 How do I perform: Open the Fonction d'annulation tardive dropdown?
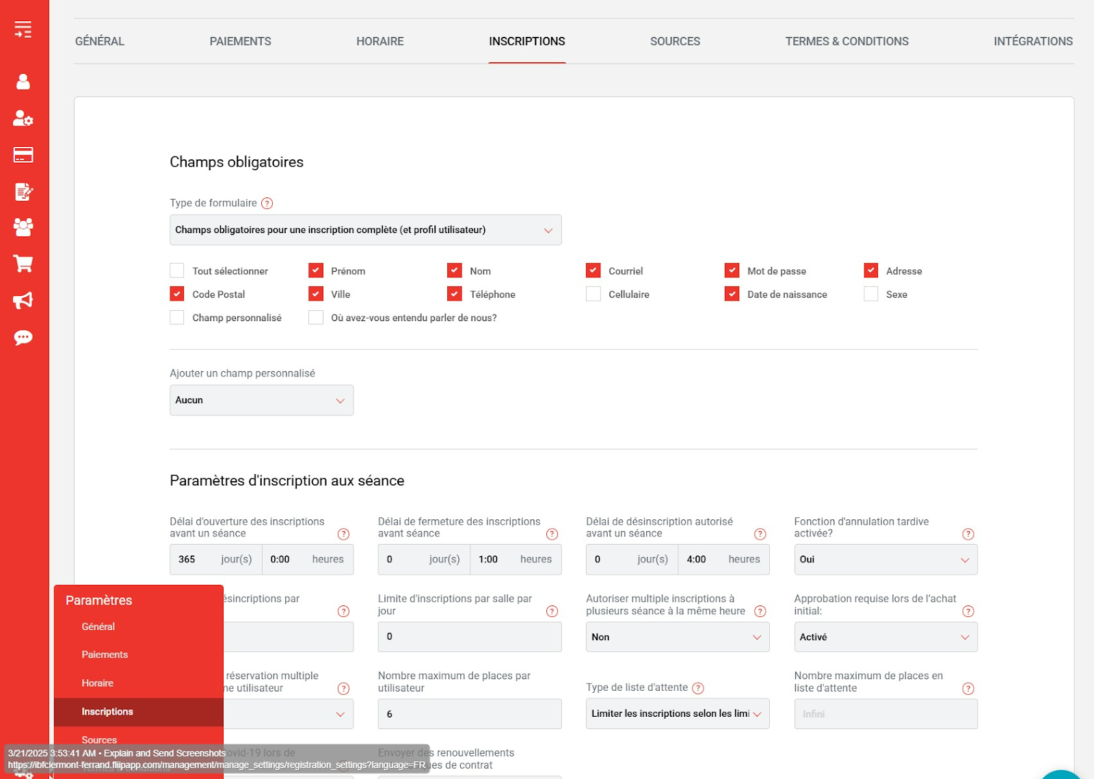(885, 560)
